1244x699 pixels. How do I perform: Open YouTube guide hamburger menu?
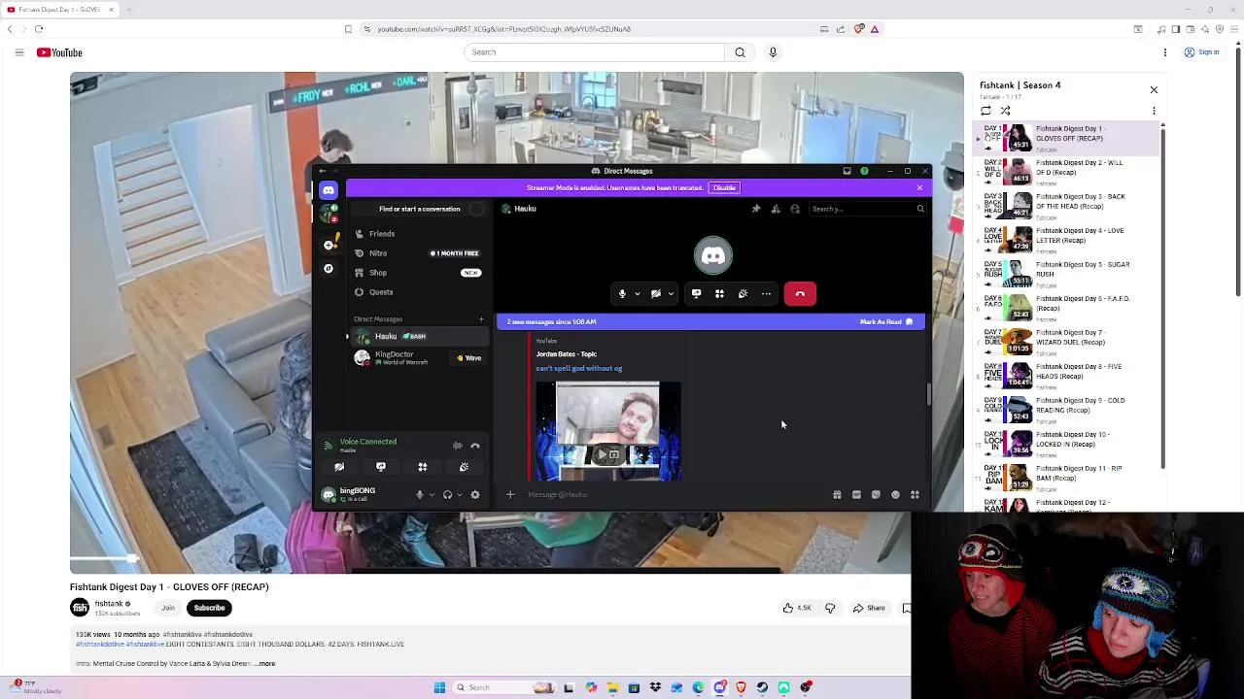tap(18, 52)
